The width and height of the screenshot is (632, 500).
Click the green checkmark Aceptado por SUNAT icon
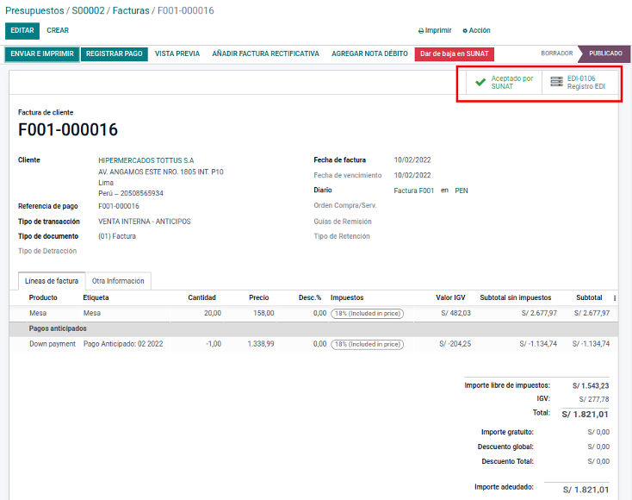[x=480, y=83]
